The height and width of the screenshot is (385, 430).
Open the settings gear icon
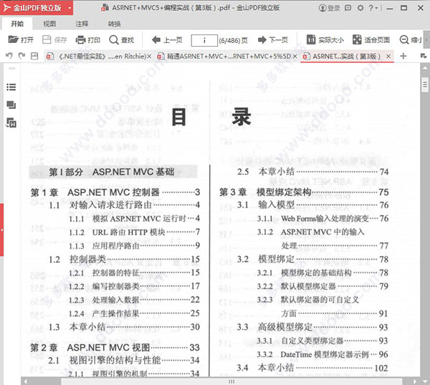tap(360, 8)
